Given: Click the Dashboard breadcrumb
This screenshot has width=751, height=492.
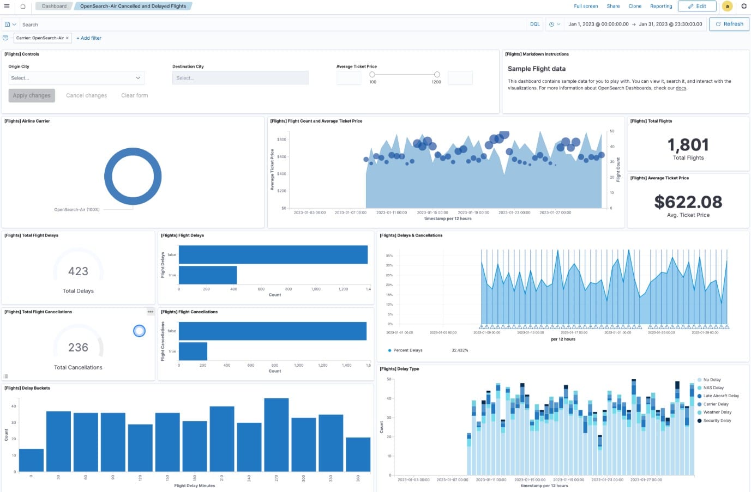Looking at the screenshot, I should tap(55, 6).
